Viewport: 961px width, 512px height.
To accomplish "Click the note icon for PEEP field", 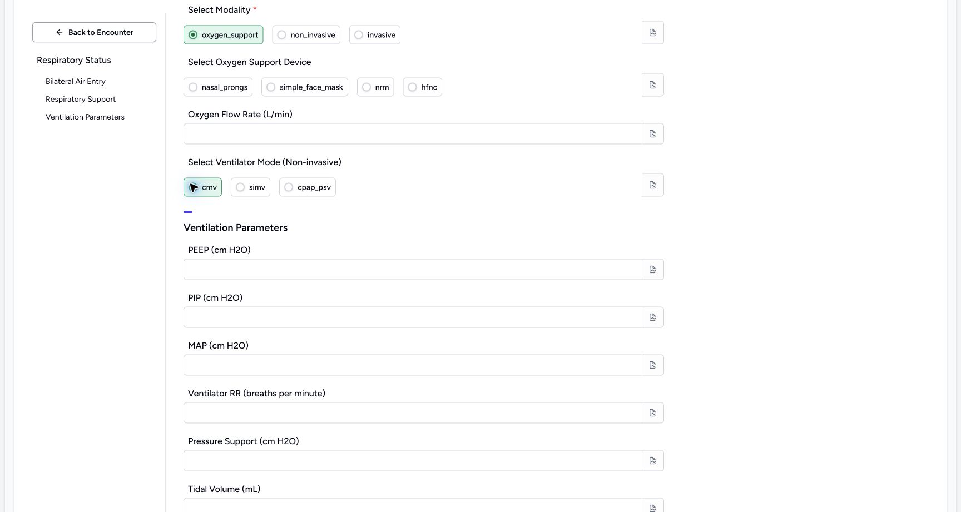I will click(x=653, y=270).
